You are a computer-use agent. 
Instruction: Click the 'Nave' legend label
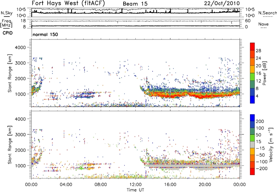tap(263, 24)
